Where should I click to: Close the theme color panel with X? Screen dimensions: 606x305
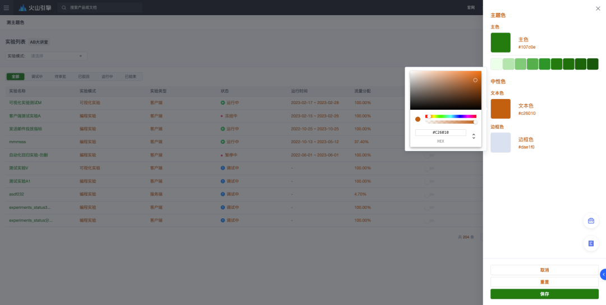coord(598,8)
